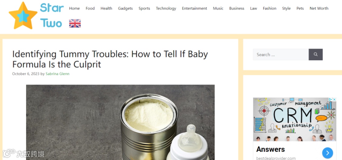The height and width of the screenshot is (160, 342).
Task: Go to the Food category
Action: tap(90, 8)
